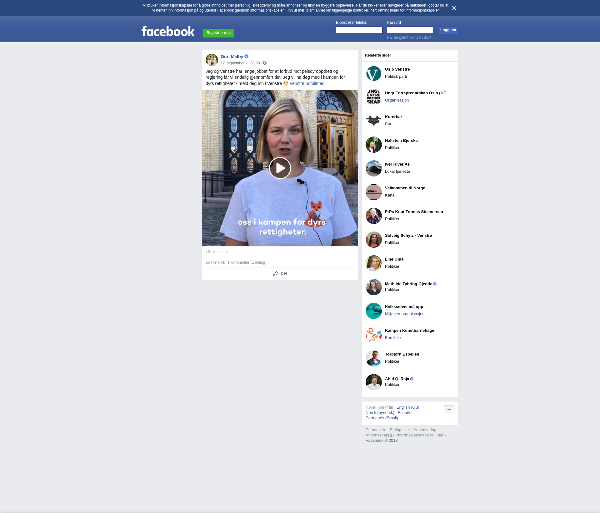Screen dimensions: 600x513
Task: Select the Kurerbar page icon
Action: tap(373, 121)
